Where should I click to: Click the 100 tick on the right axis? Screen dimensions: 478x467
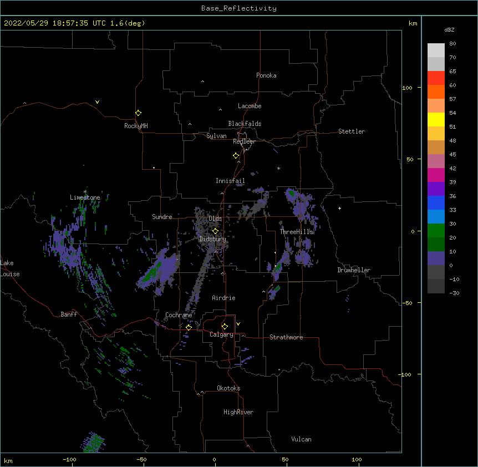click(x=407, y=88)
